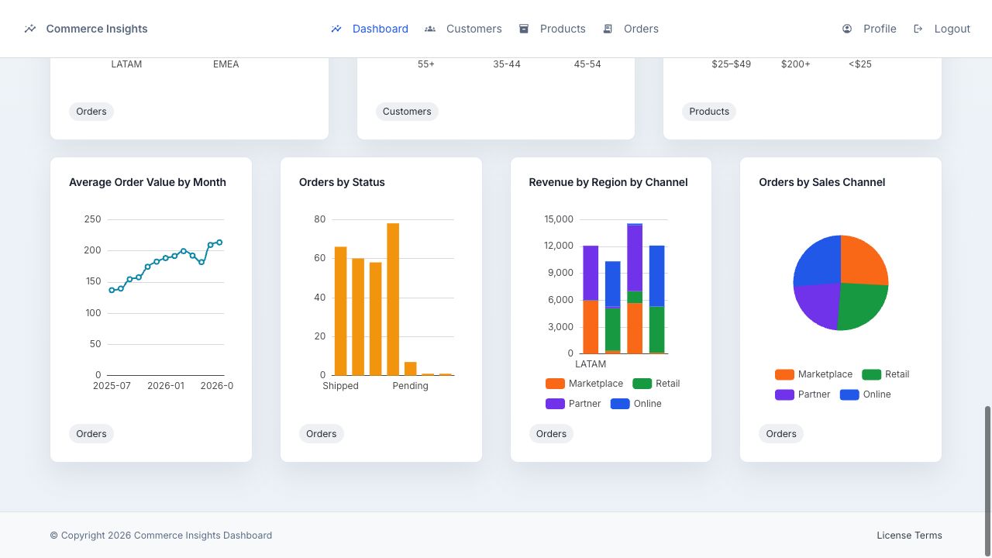Image resolution: width=992 pixels, height=558 pixels.
Task: Toggle Marketplace swatch in Revenue by Region legend
Action: coord(555,384)
